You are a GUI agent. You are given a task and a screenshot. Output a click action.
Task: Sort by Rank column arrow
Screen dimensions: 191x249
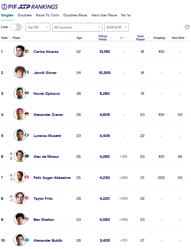[x=10, y=38]
